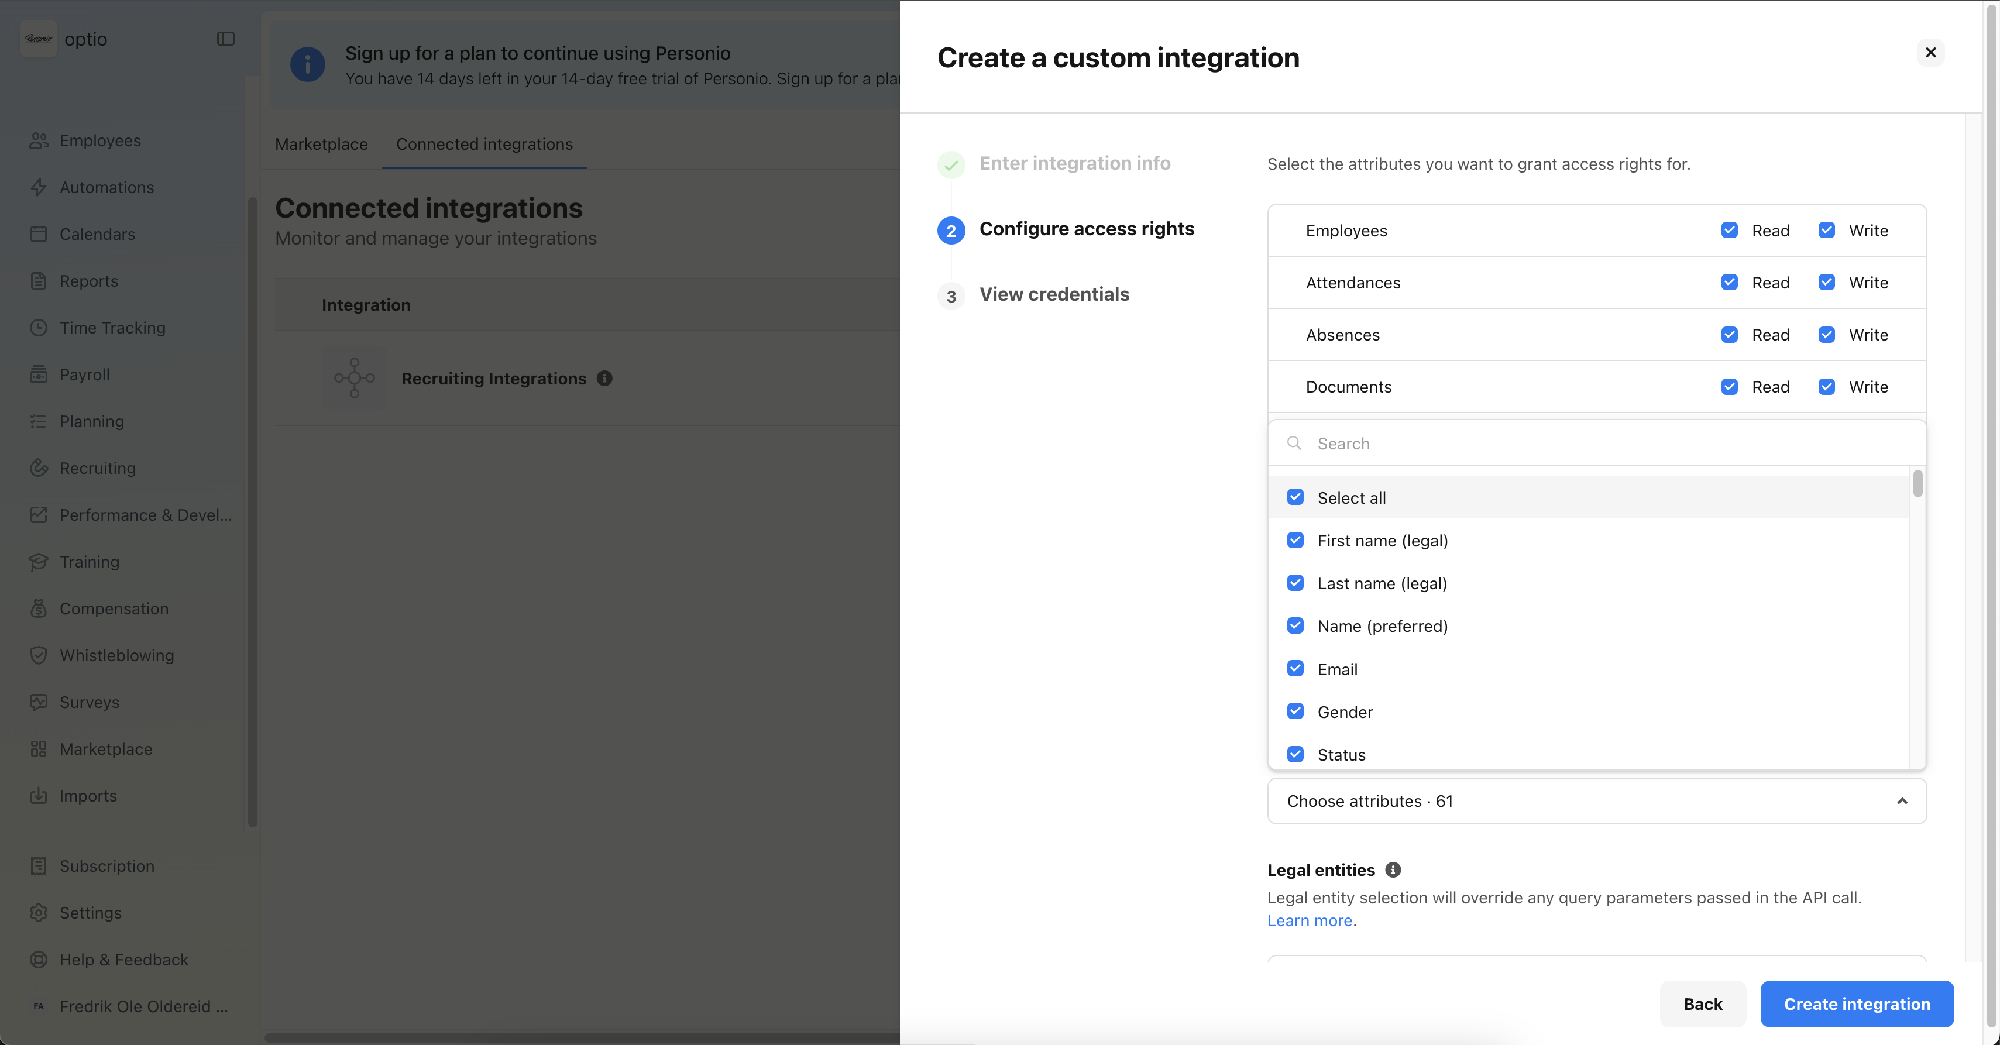
Task: Click the attribute list scrollbar thumb
Action: (x=1917, y=484)
